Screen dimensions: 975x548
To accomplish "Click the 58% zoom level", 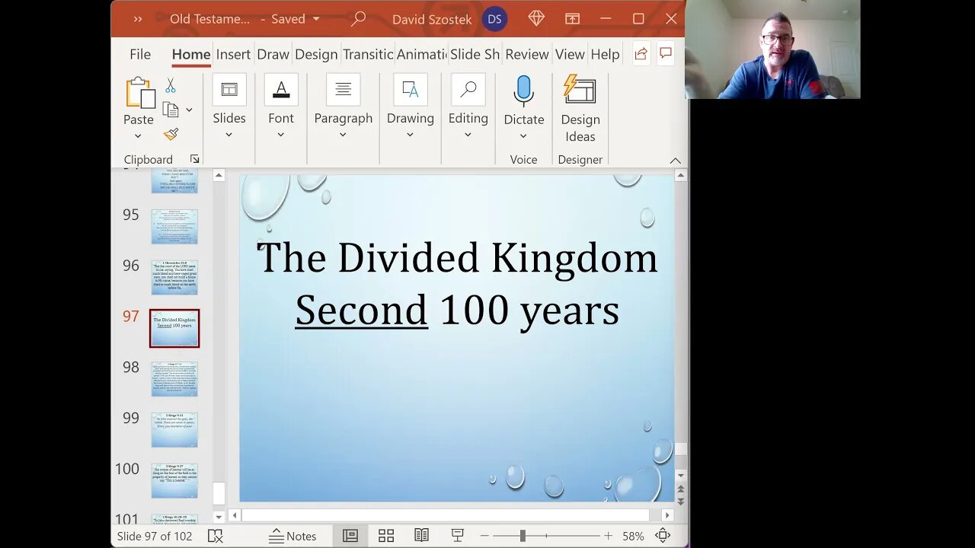I will point(633,536).
